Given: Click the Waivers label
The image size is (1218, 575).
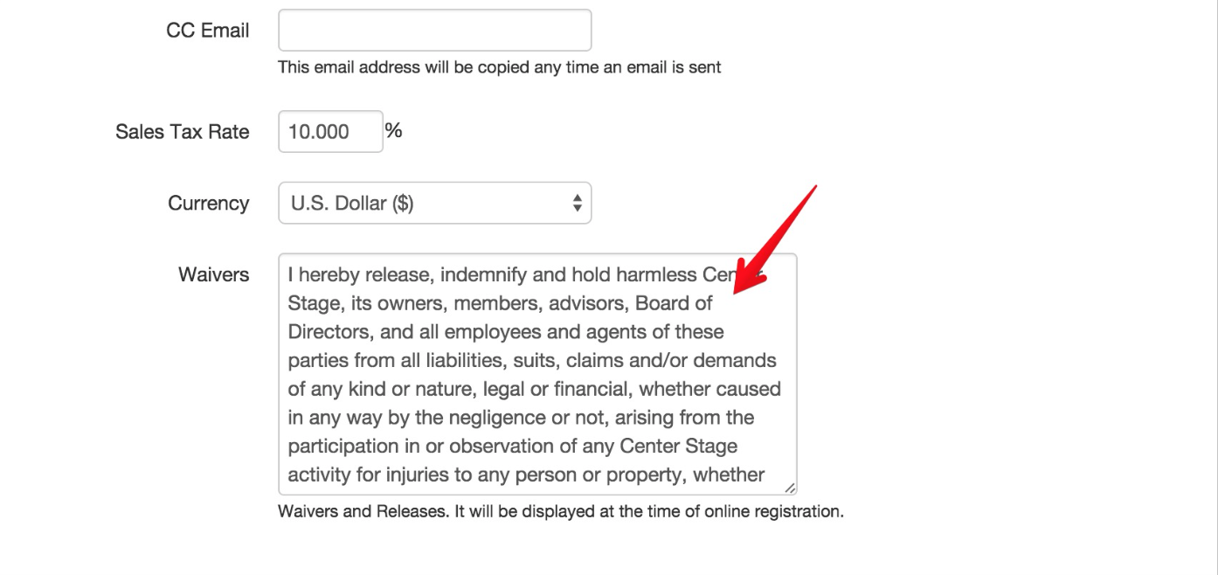Looking at the screenshot, I should (214, 274).
